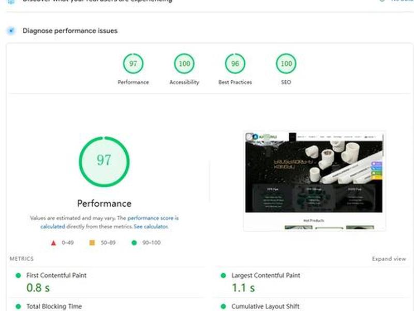
Task: Click the Total Blocking Time label
Action: [x=54, y=306]
